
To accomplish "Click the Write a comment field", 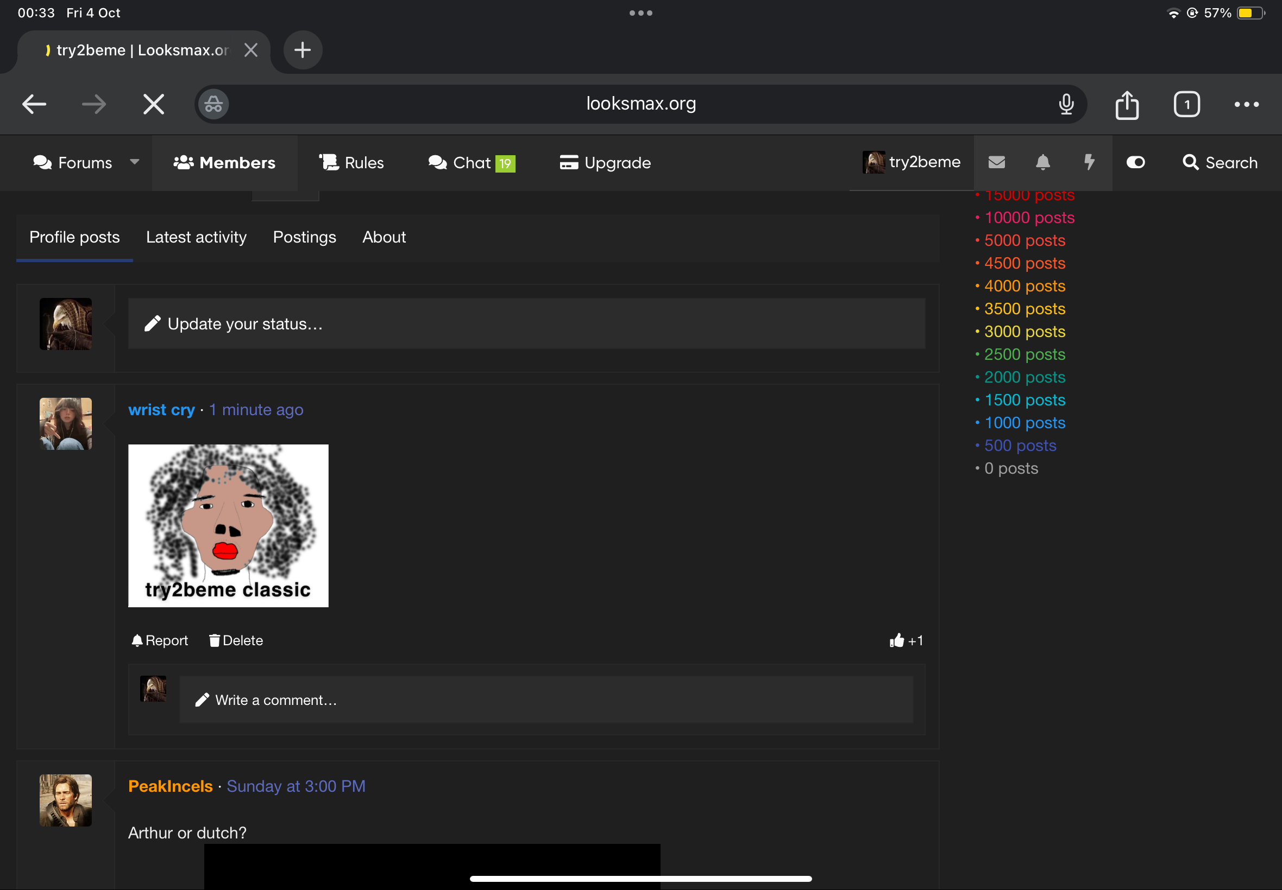I will pyautogui.click(x=545, y=700).
